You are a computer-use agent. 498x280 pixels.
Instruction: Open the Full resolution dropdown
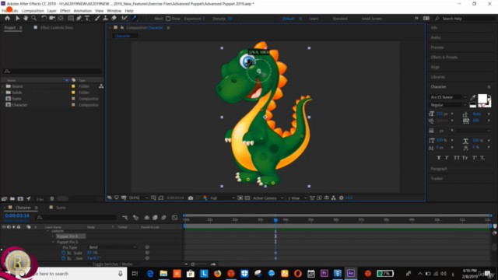[223, 198]
